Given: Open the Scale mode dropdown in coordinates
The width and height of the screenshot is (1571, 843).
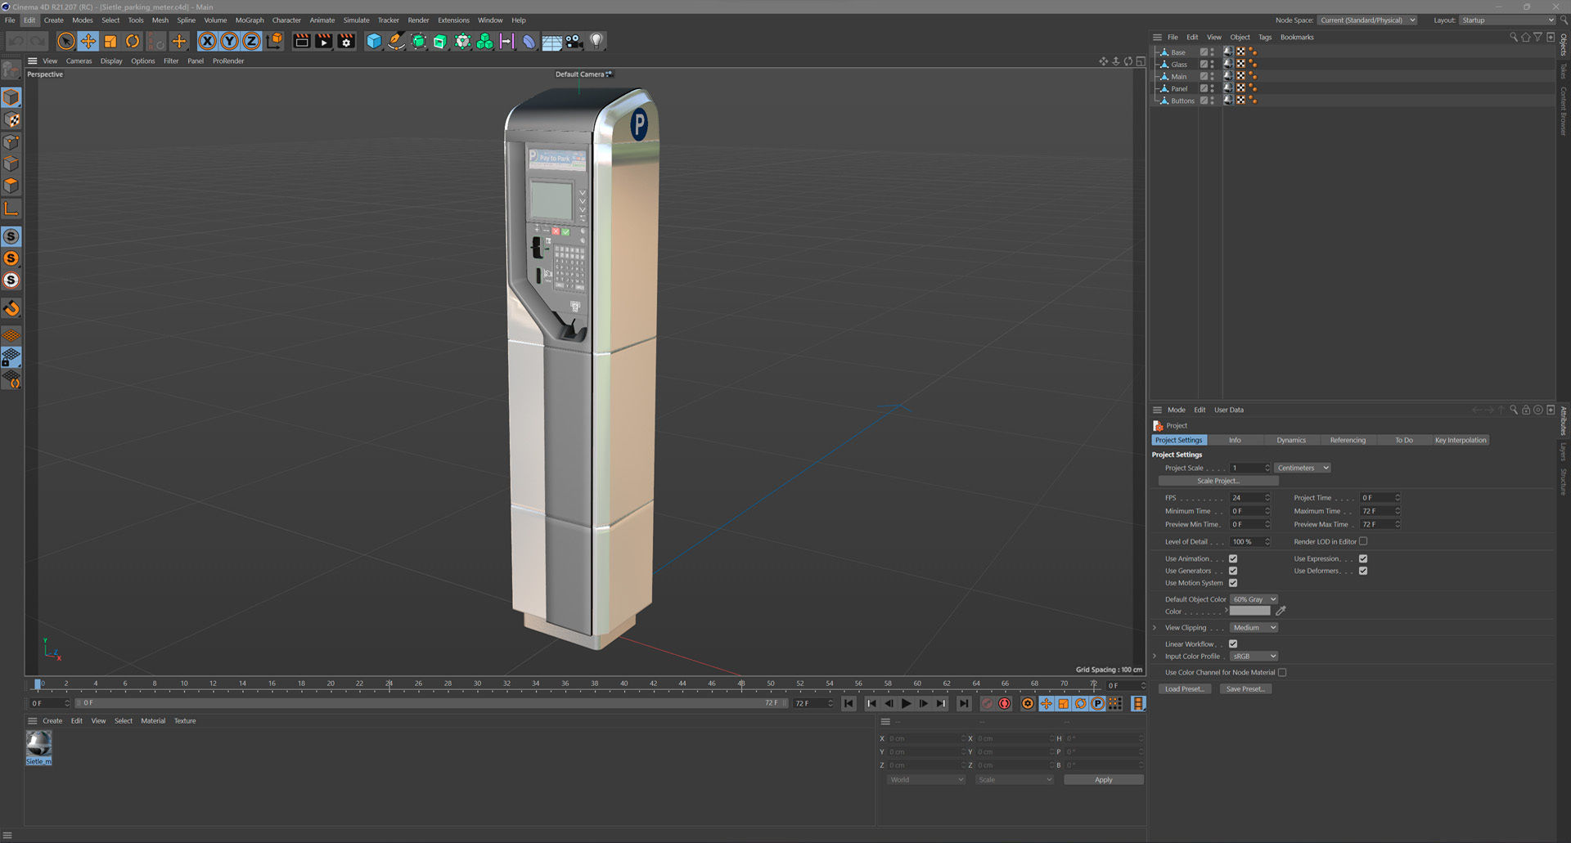Looking at the screenshot, I should coord(1015,780).
